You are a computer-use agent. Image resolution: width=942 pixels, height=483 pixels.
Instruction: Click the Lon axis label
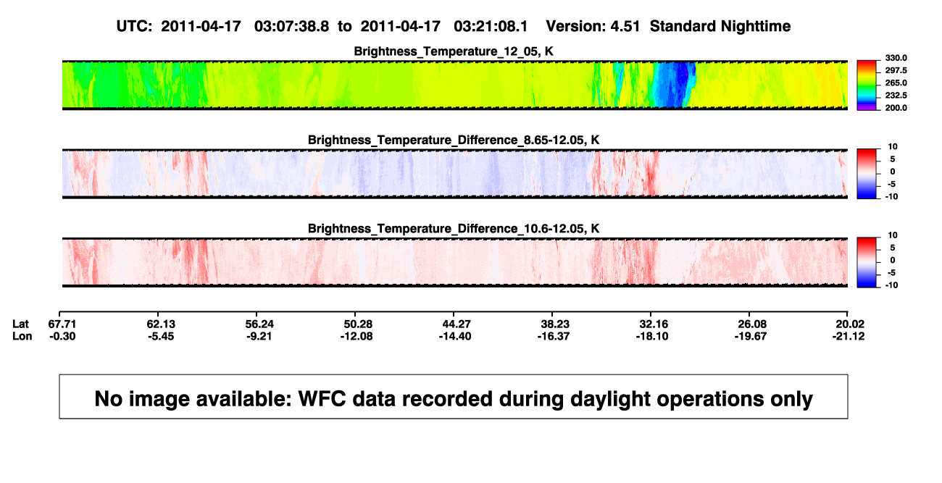[x=22, y=336]
